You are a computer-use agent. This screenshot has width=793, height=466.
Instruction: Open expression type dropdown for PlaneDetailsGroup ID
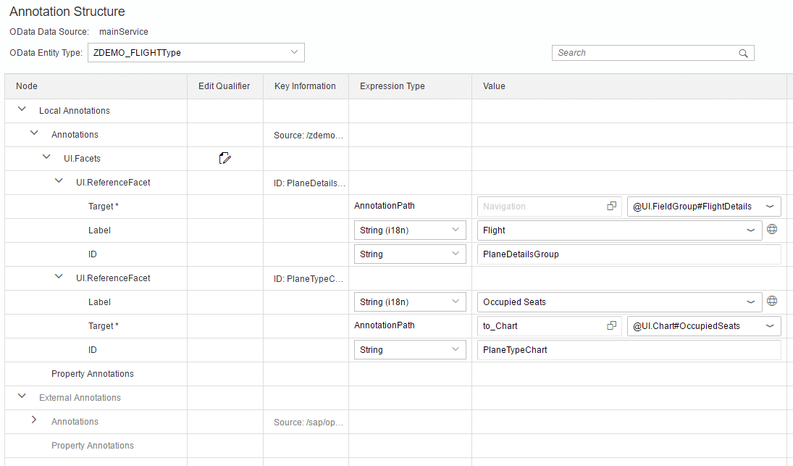tap(456, 254)
